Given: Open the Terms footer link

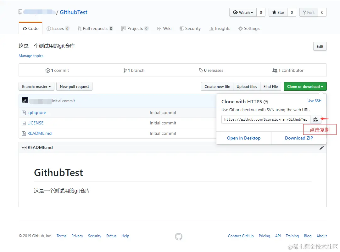Looking at the screenshot, I should [x=61, y=236].
